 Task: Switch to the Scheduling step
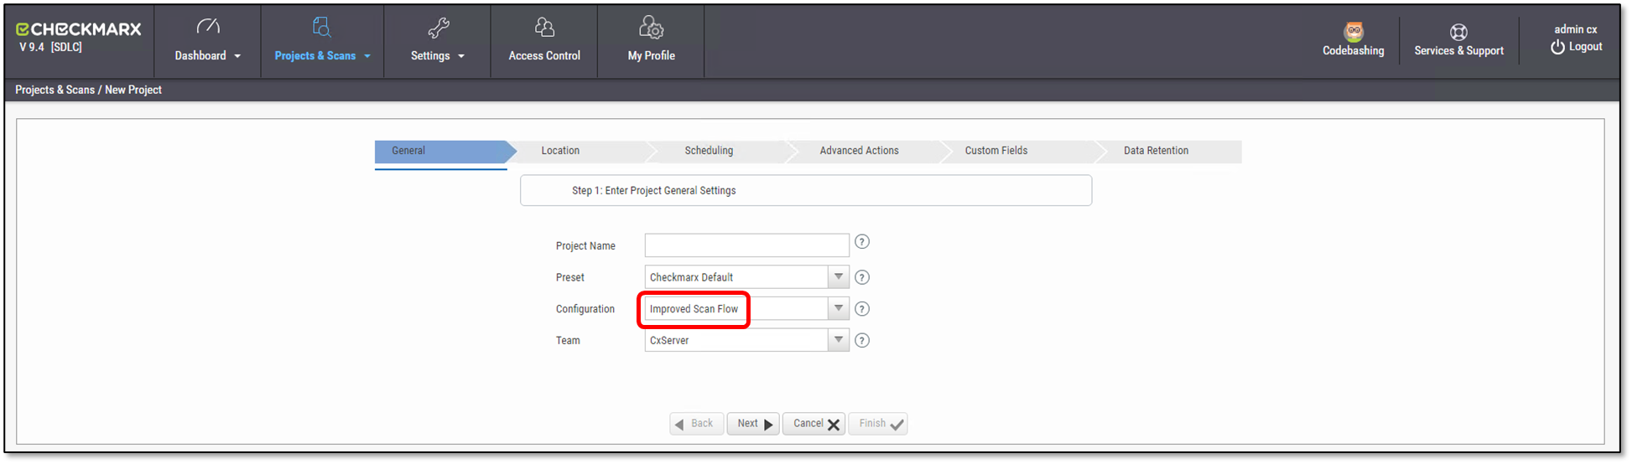pyautogui.click(x=723, y=151)
